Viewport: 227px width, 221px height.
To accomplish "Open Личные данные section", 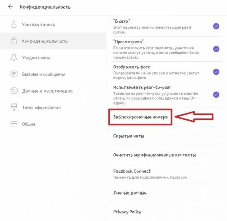I will pos(130,193).
